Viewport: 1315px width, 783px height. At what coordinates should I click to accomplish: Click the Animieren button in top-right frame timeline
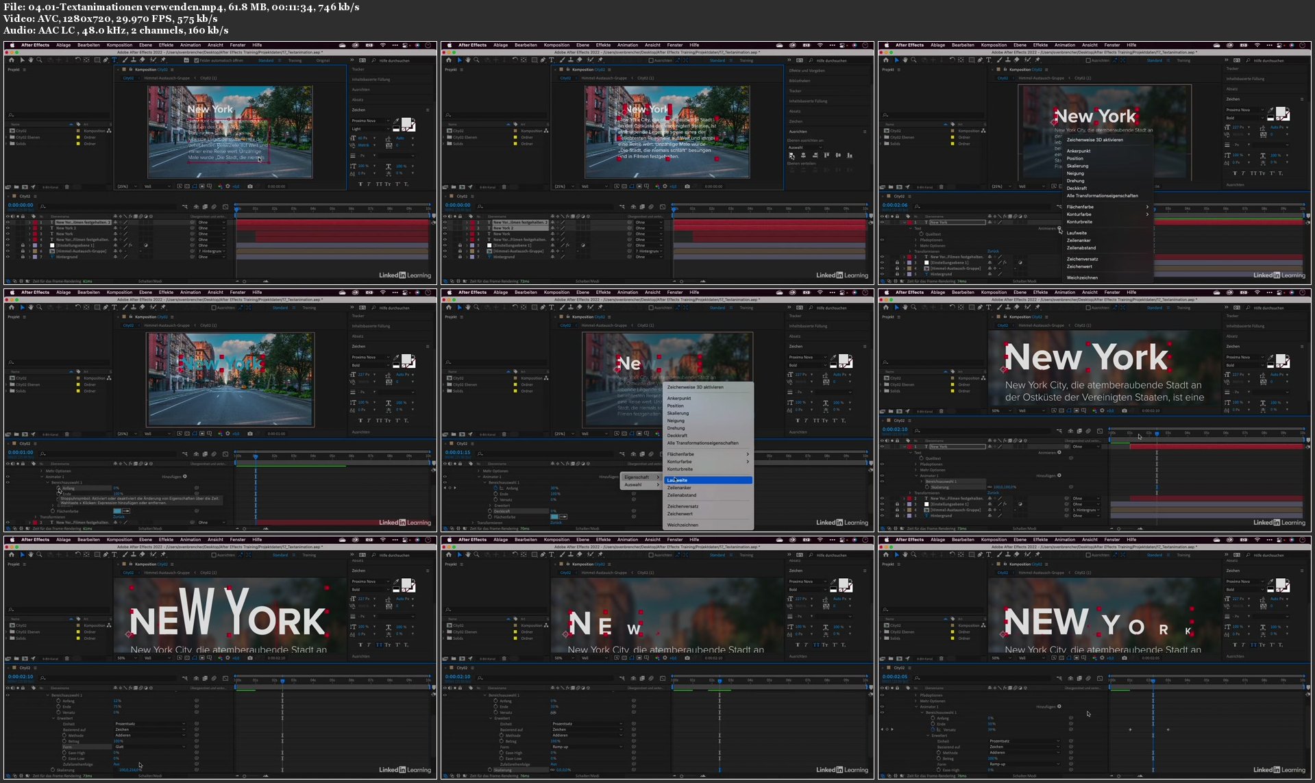coord(1059,228)
